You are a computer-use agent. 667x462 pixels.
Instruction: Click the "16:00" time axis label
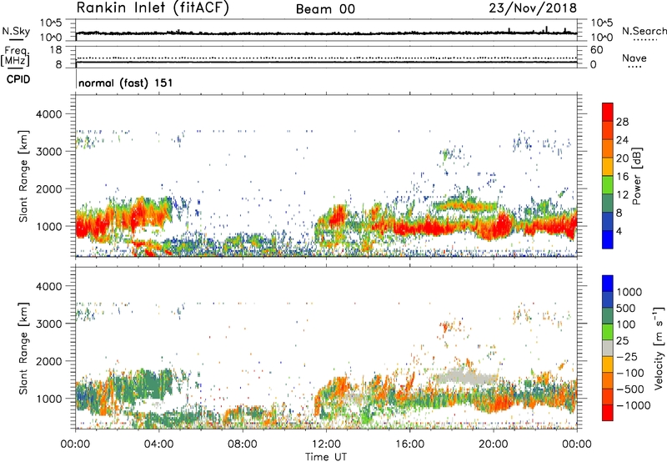coord(409,444)
